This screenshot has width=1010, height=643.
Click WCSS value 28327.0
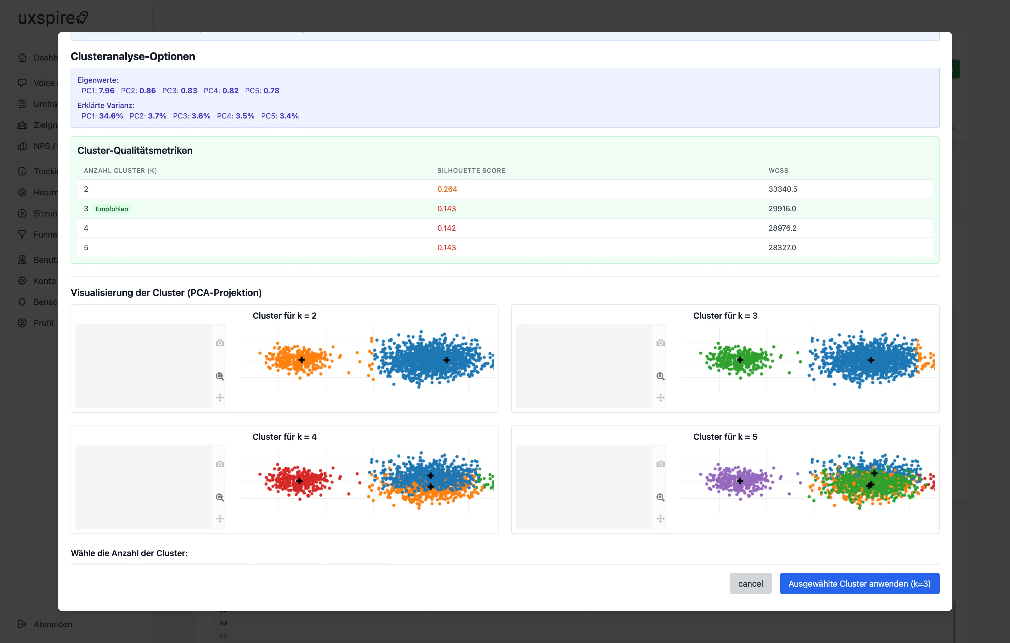tap(782, 248)
